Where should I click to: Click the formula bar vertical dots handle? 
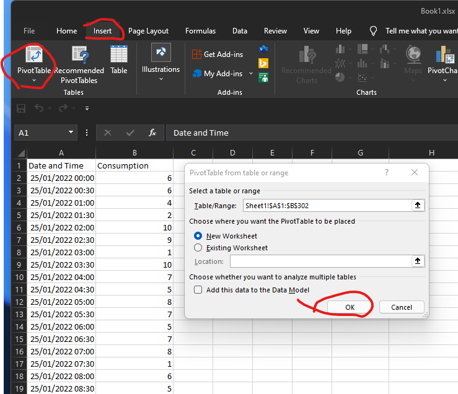click(x=87, y=133)
